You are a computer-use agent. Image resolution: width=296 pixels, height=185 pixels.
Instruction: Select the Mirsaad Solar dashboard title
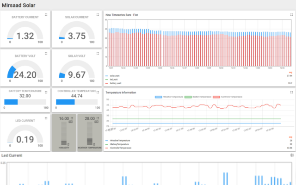coord(18,5)
